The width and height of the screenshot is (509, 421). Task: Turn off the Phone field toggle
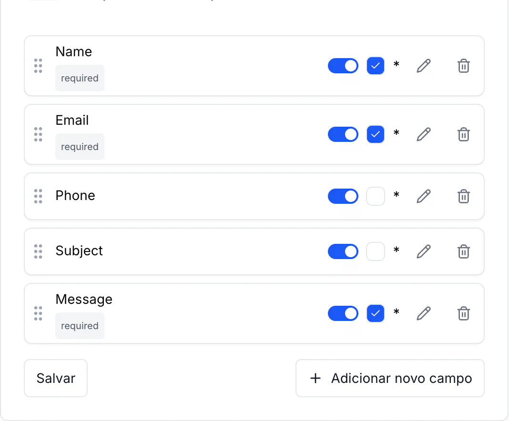(x=343, y=196)
